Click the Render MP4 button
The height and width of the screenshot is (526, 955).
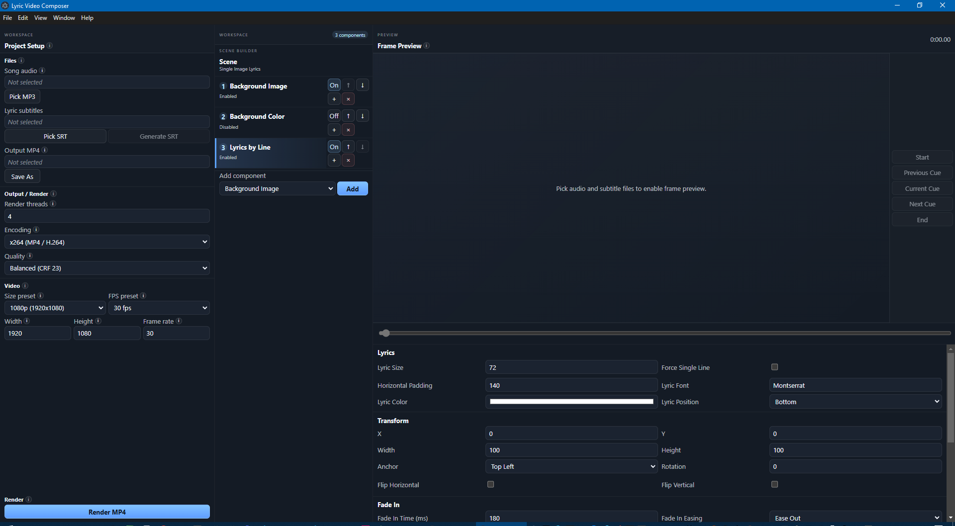pos(107,512)
